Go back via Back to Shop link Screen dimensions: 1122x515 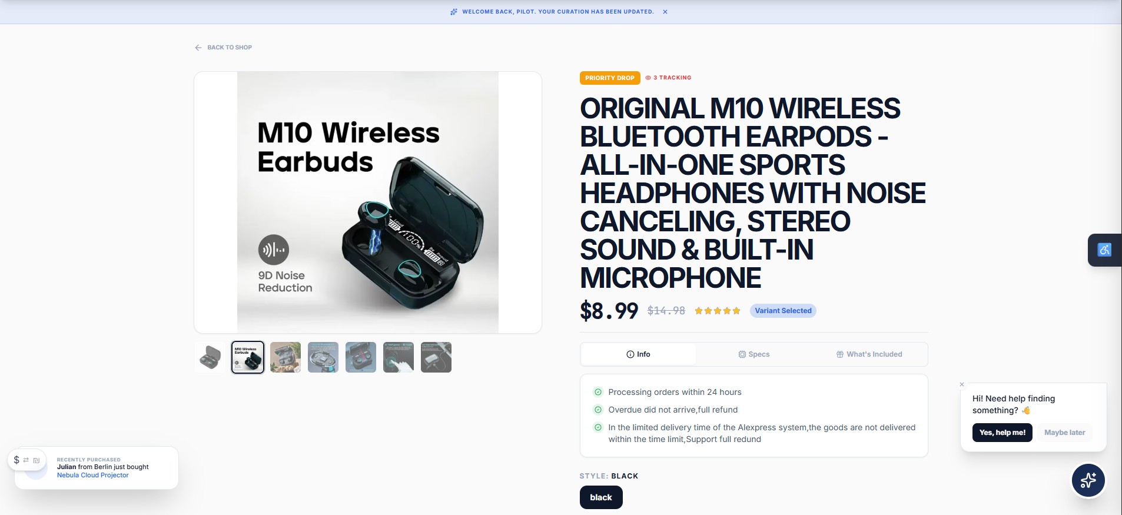(229, 48)
